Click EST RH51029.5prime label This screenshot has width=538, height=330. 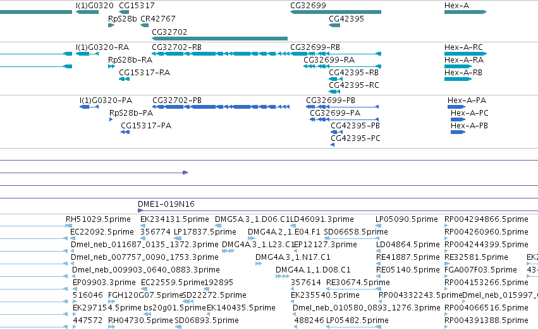[x=98, y=219]
